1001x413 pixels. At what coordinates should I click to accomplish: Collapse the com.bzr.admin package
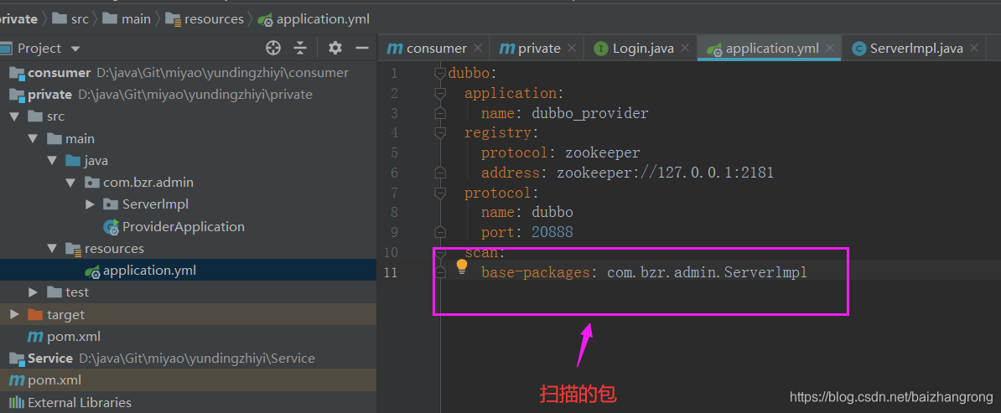71,183
